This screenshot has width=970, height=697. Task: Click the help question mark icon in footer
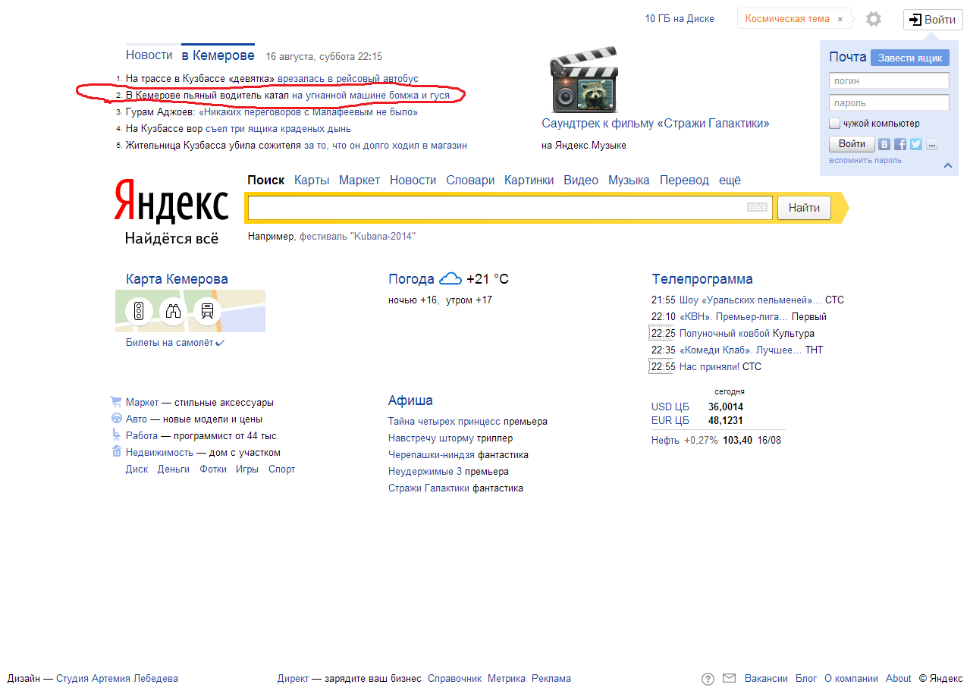point(708,679)
